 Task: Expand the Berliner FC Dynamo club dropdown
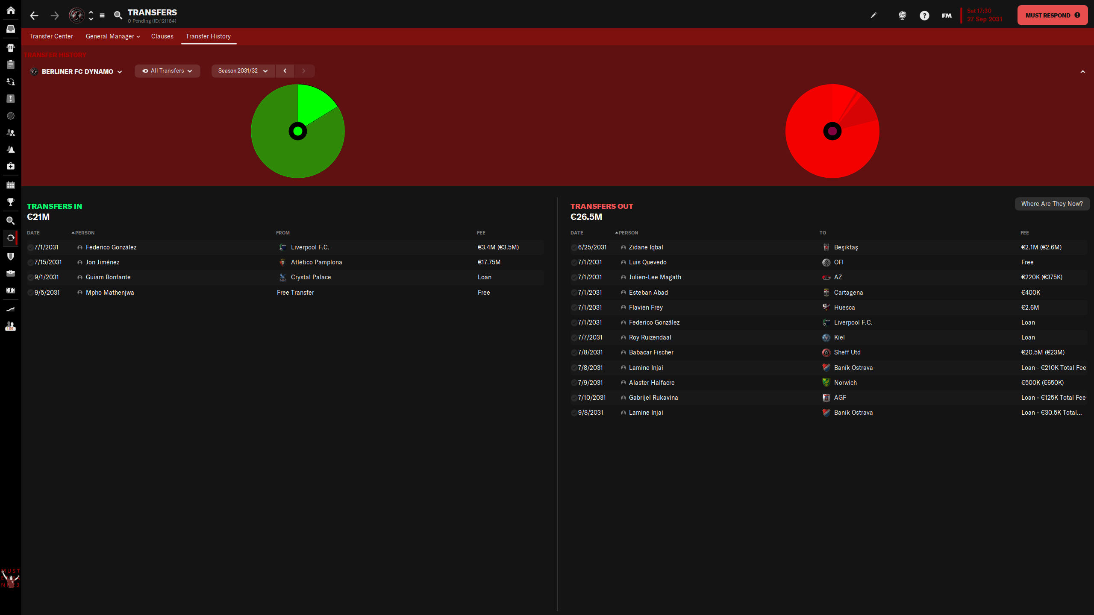[x=77, y=72]
